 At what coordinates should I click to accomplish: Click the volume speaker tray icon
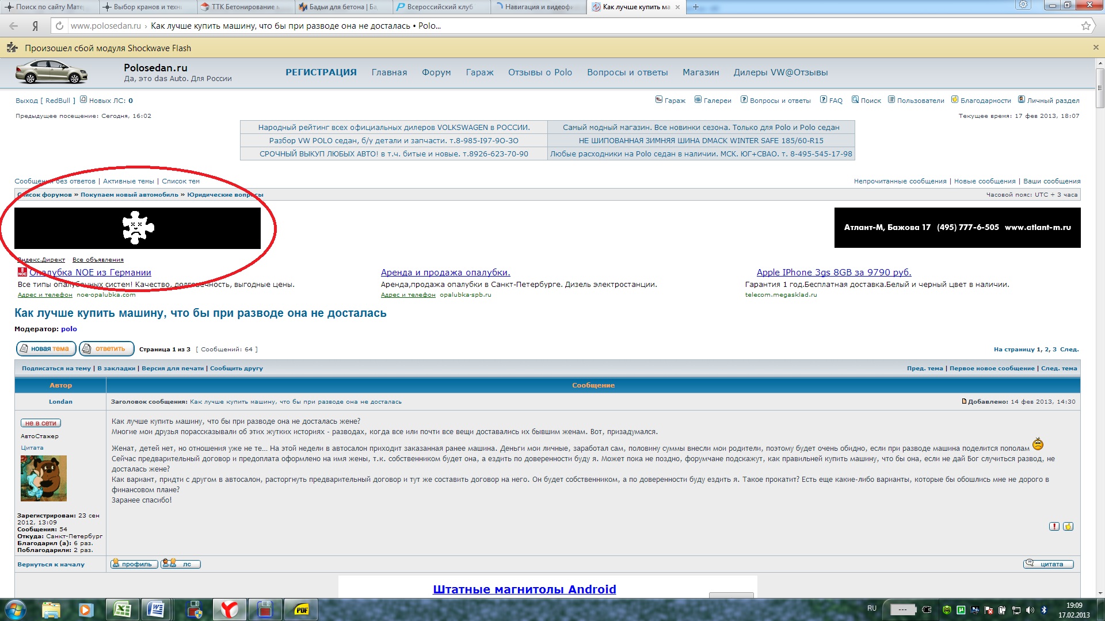pyautogui.click(x=1030, y=609)
